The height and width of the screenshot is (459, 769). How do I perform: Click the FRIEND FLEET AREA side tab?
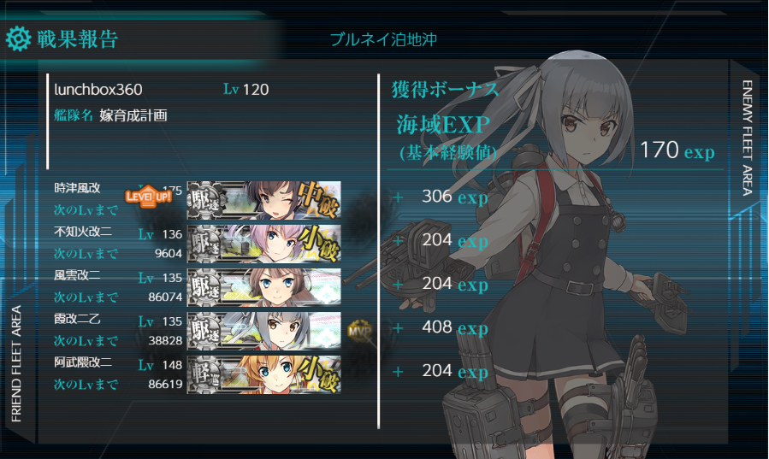(x=16, y=363)
